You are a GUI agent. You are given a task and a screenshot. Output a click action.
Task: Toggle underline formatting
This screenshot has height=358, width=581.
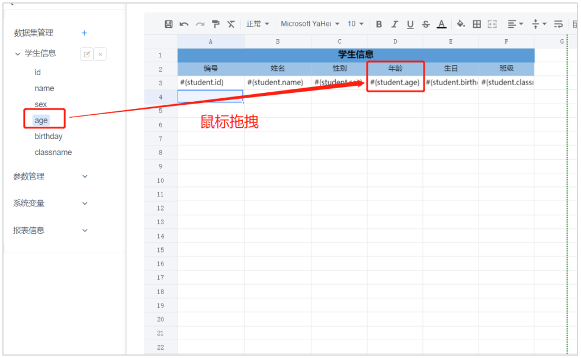pos(410,24)
